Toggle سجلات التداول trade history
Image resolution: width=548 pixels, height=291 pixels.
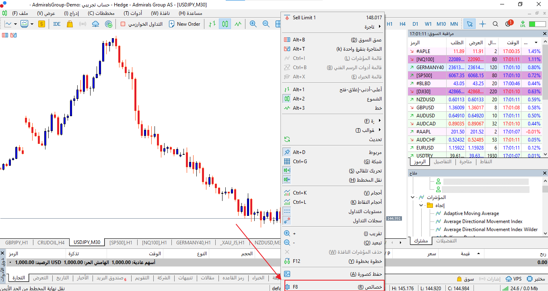click(333, 221)
